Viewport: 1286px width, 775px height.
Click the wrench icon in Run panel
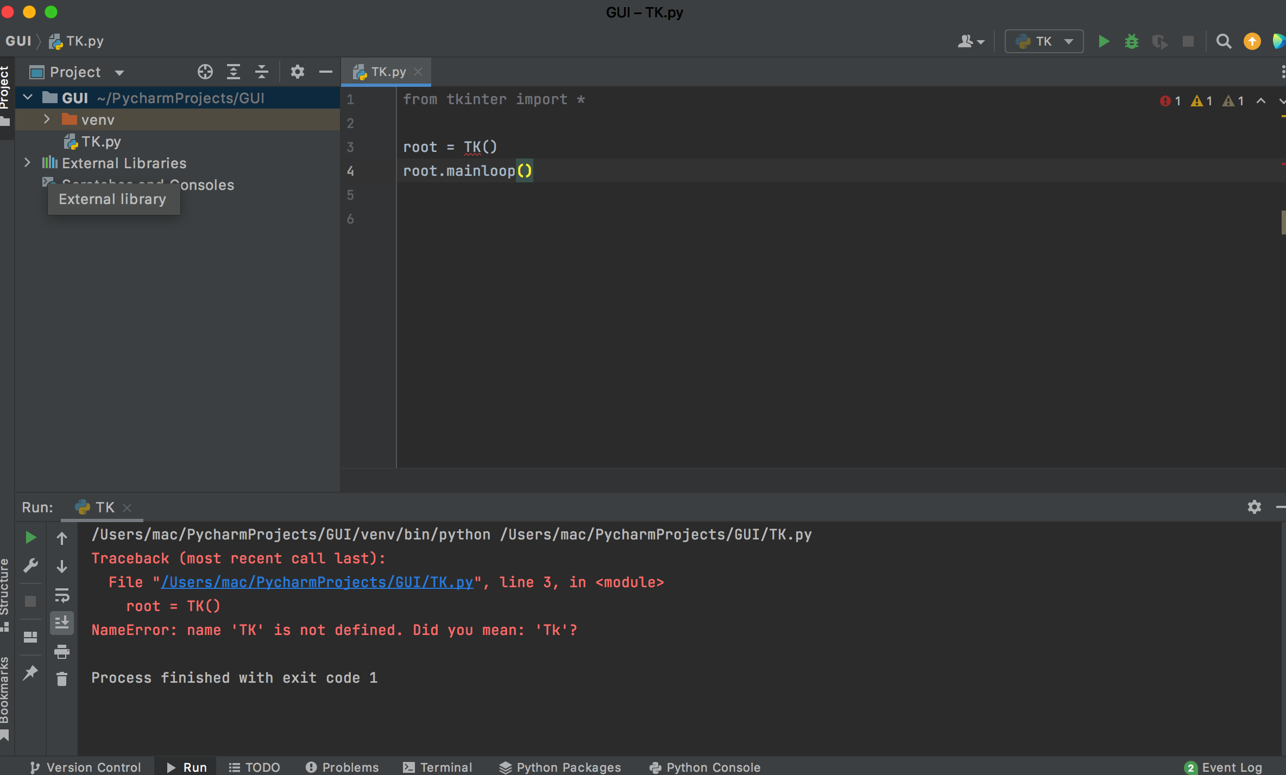pyautogui.click(x=30, y=566)
